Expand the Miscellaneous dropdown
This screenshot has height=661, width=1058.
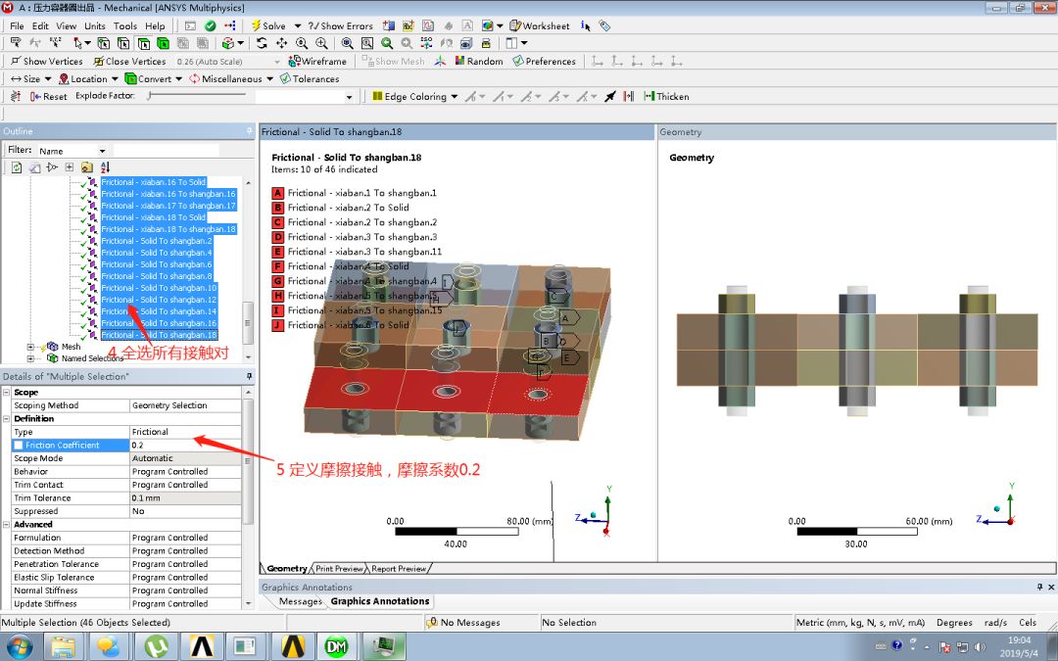[x=230, y=79]
